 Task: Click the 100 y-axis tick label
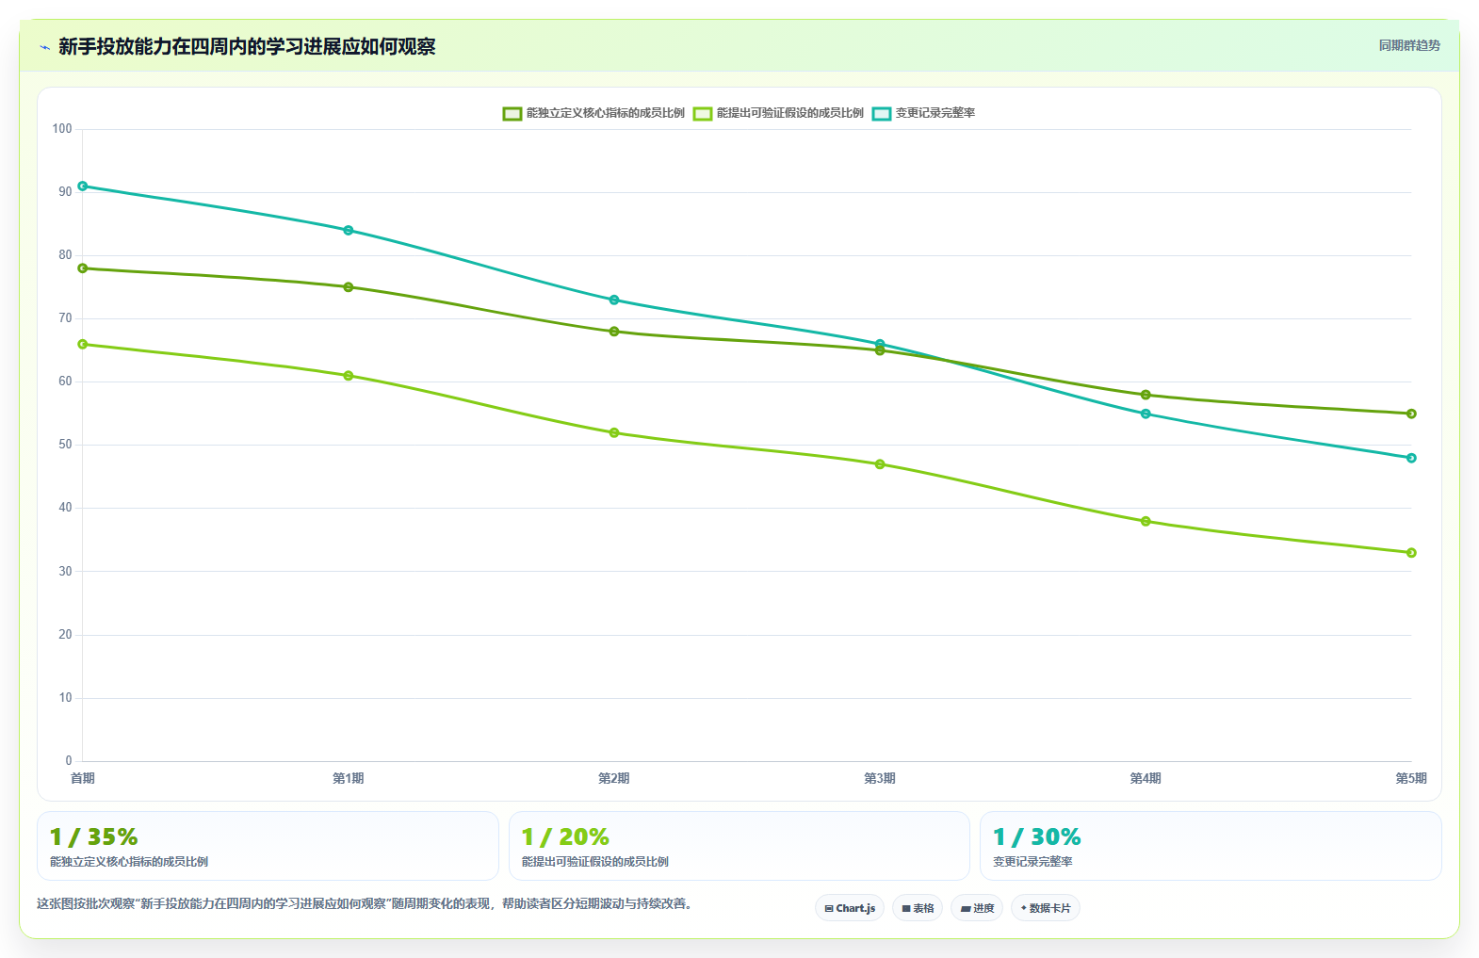coord(62,129)
